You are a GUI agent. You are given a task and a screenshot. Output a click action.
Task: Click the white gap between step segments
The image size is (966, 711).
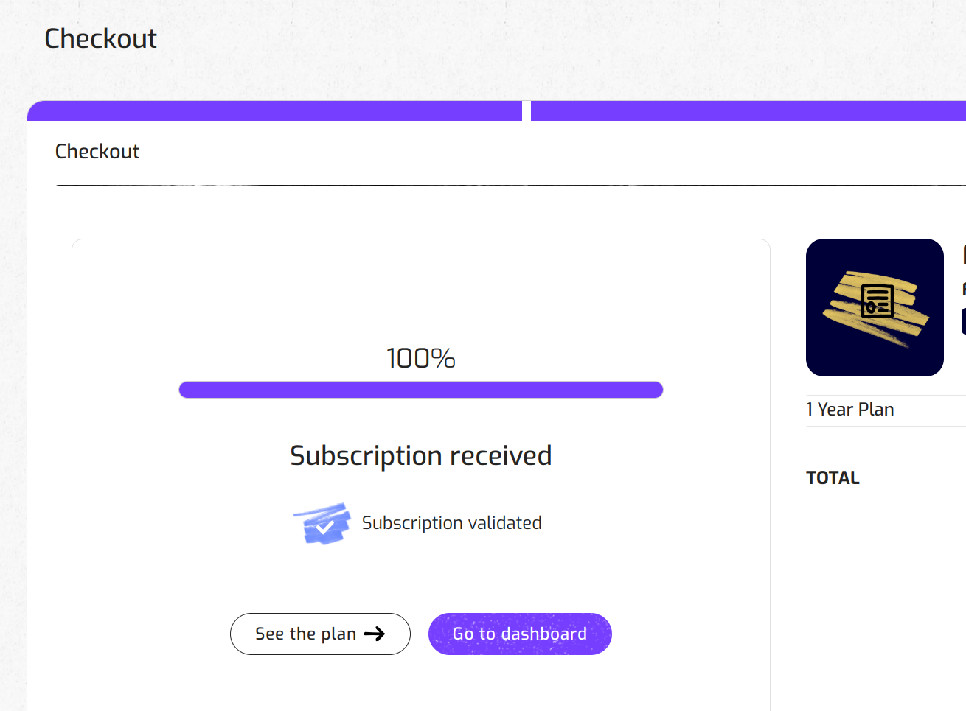(527, 111)
